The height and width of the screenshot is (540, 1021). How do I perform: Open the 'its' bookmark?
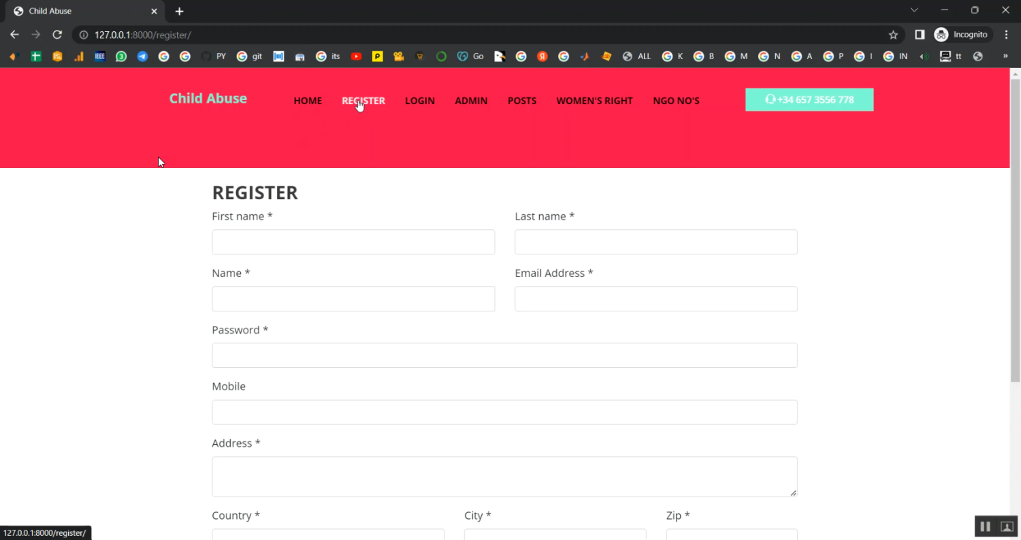[x=328, y=56]
